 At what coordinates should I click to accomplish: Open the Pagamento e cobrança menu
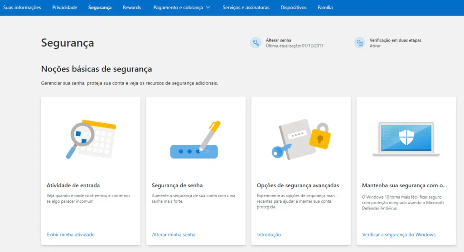pyautogui.click(x=181, y=7)
